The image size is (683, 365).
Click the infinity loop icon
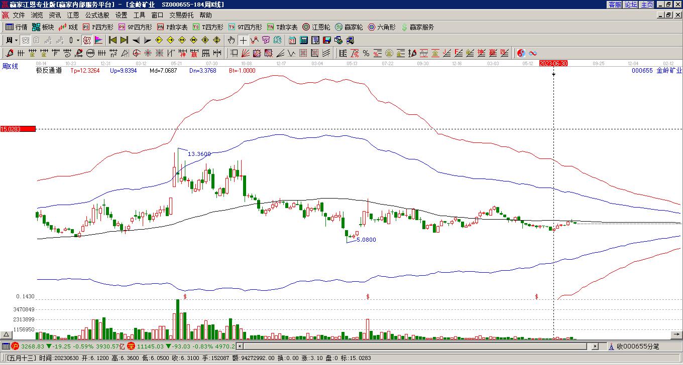pyautogui.click(x=533, y=53)
